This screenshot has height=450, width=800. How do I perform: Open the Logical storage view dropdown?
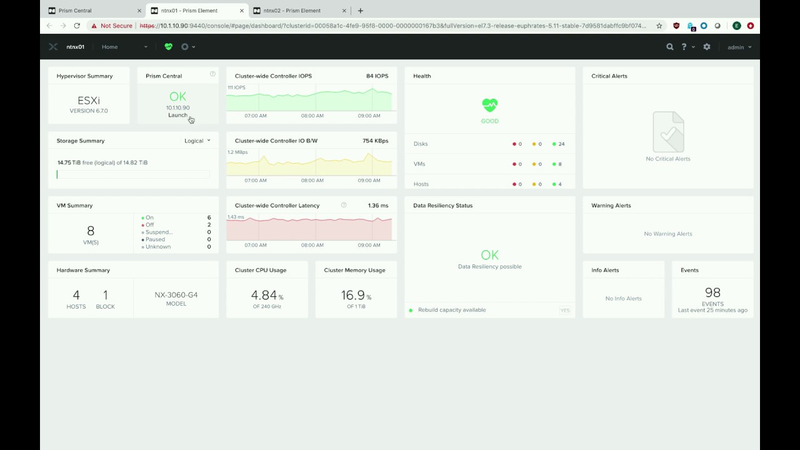[x=197, y=141]
